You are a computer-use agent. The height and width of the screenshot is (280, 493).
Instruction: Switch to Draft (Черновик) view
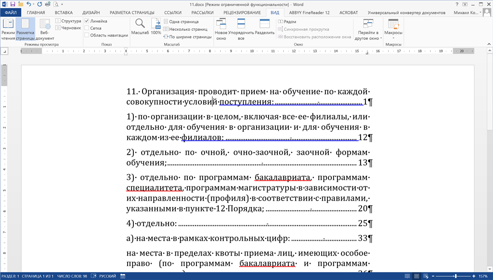click(68, 28)
